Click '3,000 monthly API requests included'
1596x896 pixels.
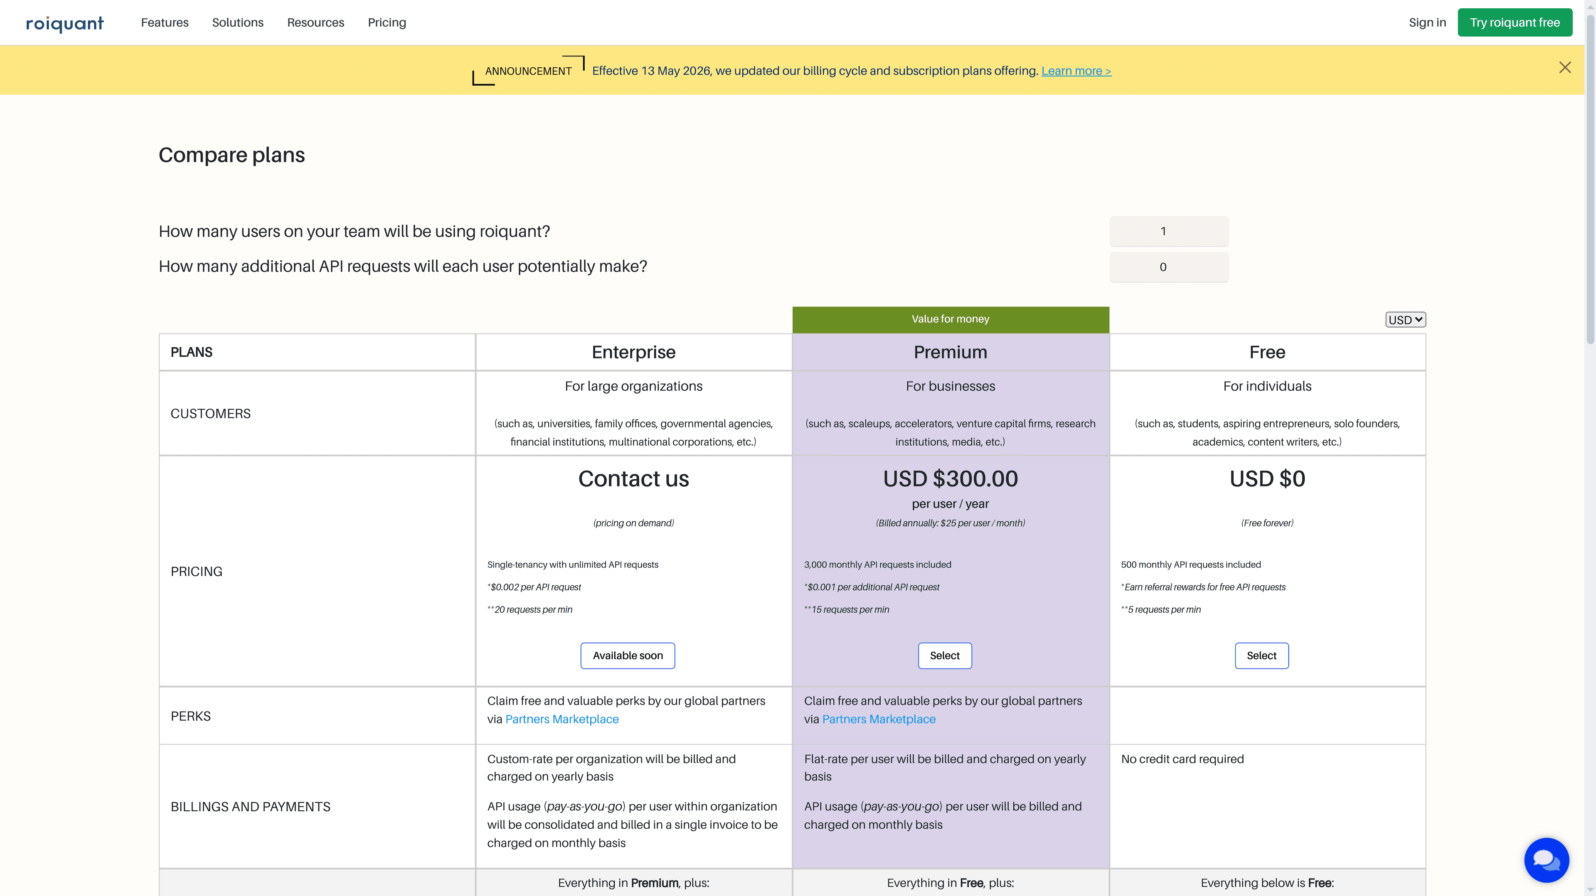coord(877,565)
